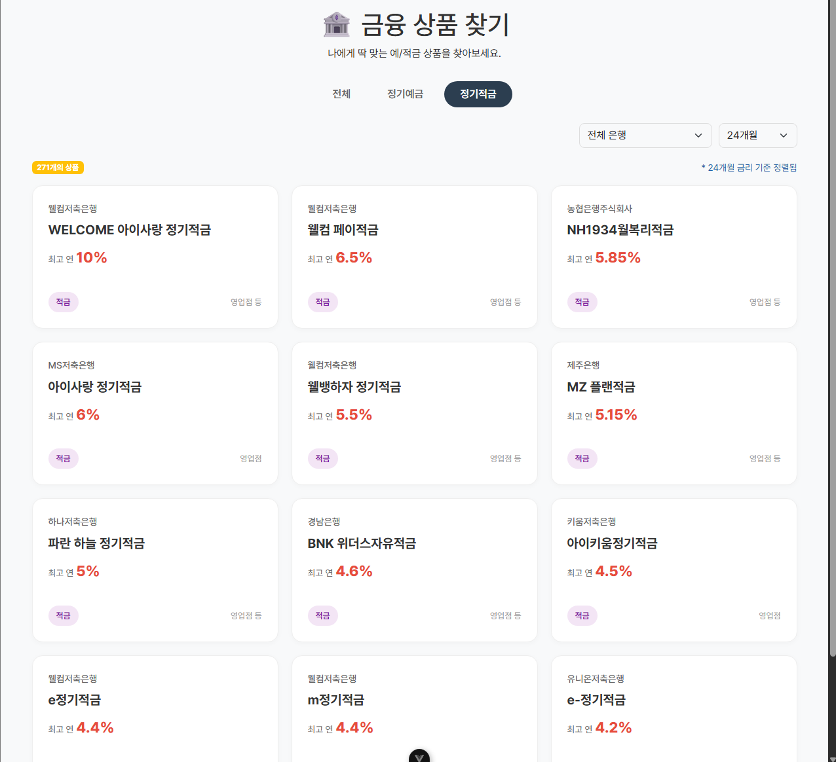
Task: Click 적금 badge on MZ 플랜적금 card
Action: point(582,458)
